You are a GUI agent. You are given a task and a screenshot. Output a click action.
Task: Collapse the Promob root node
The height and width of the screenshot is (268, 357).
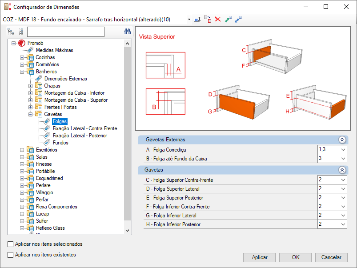(x=14, y=43)
